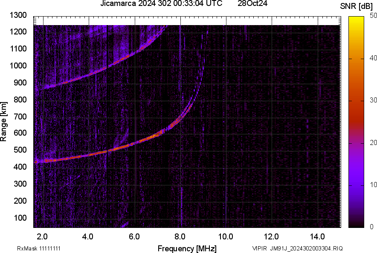
Task: Click the 'Range [km]' axis label
Action: [3, 121]
